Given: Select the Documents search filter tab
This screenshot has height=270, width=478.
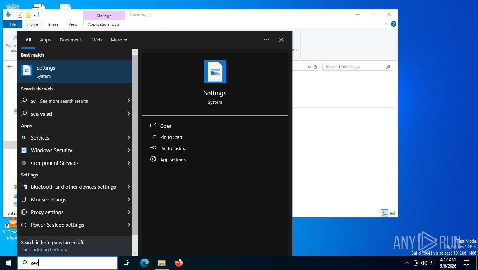Looking at the screenshot, I should 71,40.
